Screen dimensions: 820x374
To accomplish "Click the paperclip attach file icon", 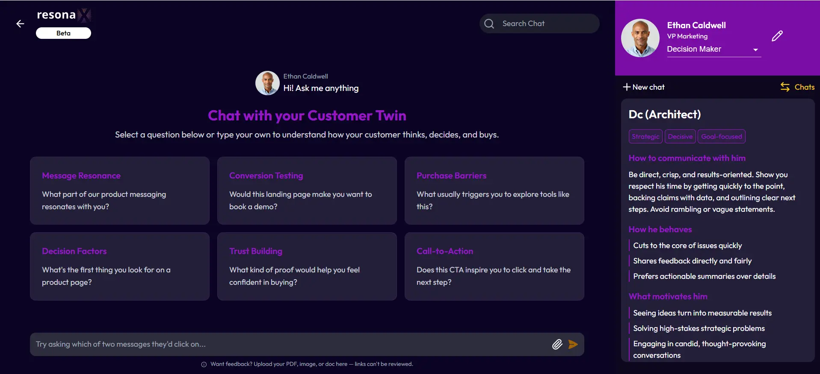I will pyautogui.click(x=557, y=345).
